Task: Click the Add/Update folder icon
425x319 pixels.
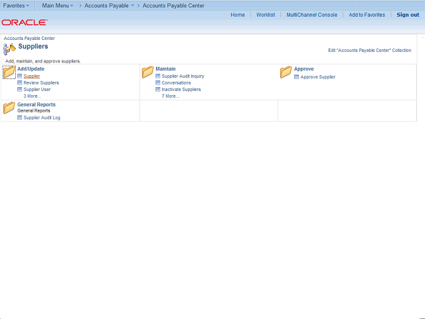Action: (9, 72)
